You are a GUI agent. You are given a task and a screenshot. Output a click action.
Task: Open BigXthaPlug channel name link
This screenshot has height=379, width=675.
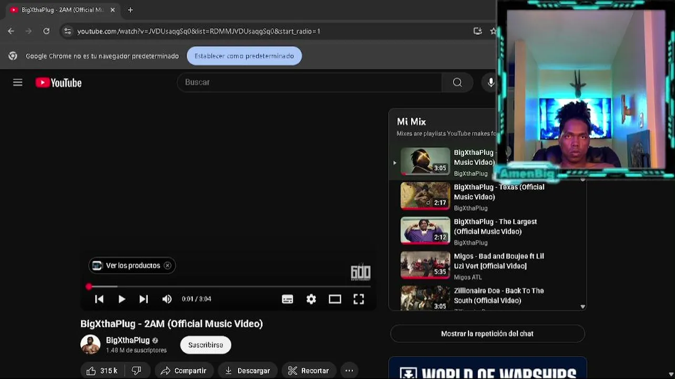[x=128, y=340]
